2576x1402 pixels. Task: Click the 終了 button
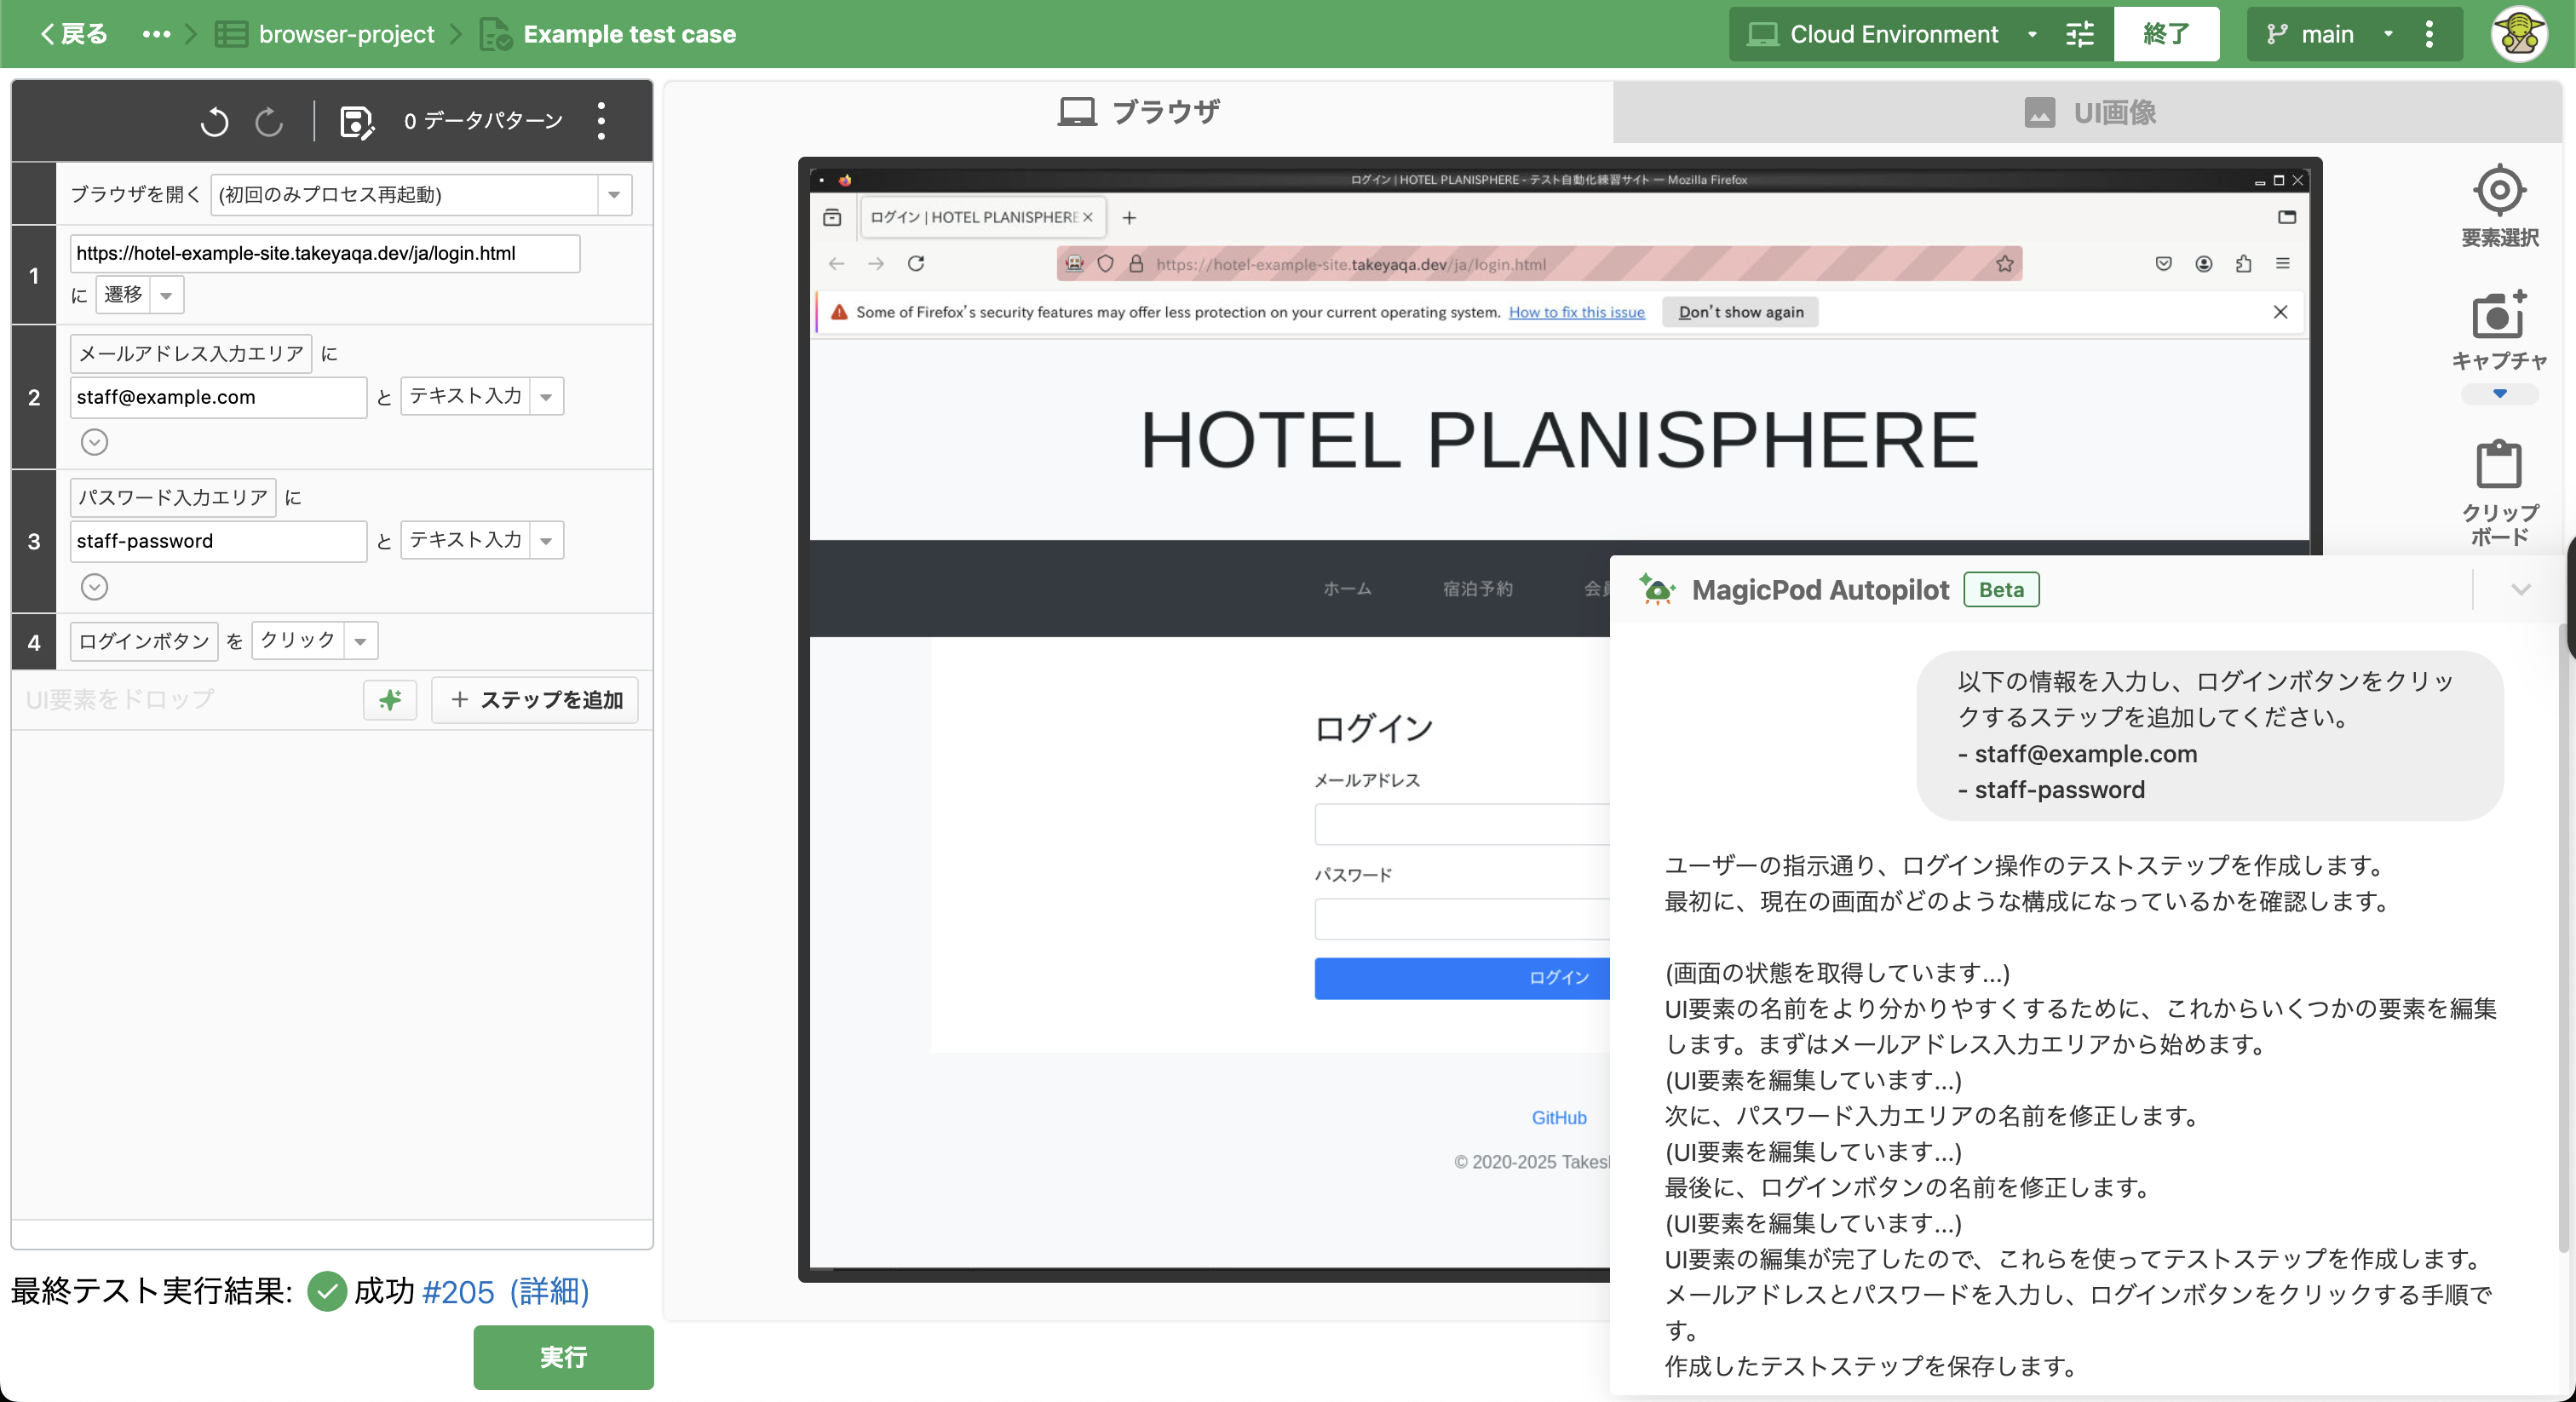pos(2166,34)
